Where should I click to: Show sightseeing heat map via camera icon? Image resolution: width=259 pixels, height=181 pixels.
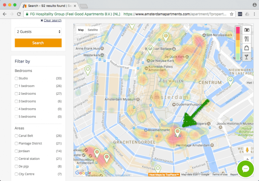(247, 30)
